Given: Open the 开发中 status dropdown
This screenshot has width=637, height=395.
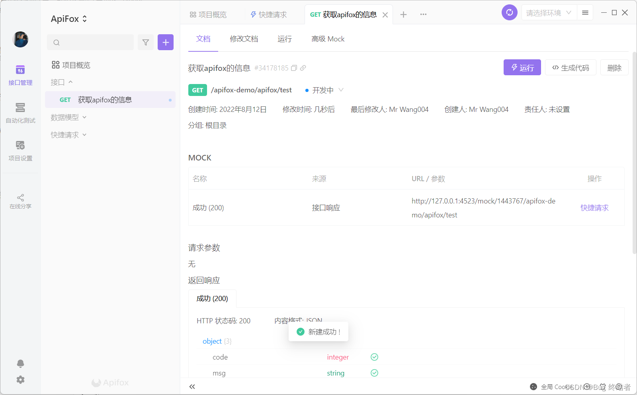Looking at the screenshot, I should point(324,90).
